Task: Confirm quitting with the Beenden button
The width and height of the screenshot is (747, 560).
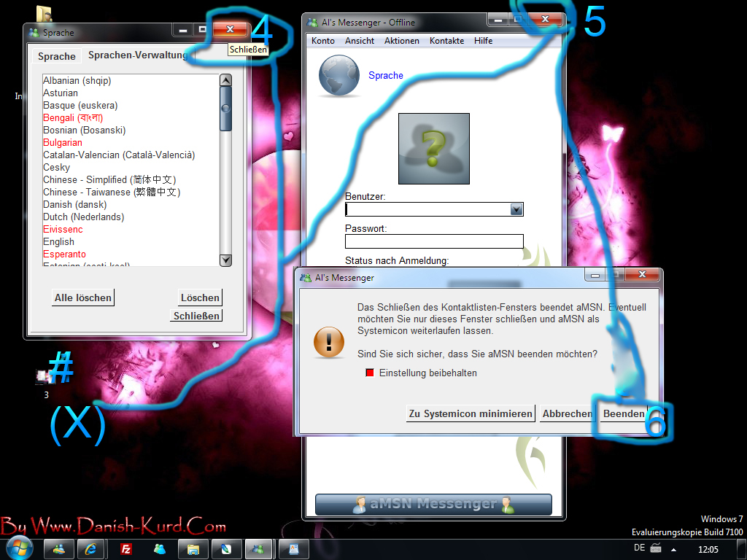Action: (624, 414)
